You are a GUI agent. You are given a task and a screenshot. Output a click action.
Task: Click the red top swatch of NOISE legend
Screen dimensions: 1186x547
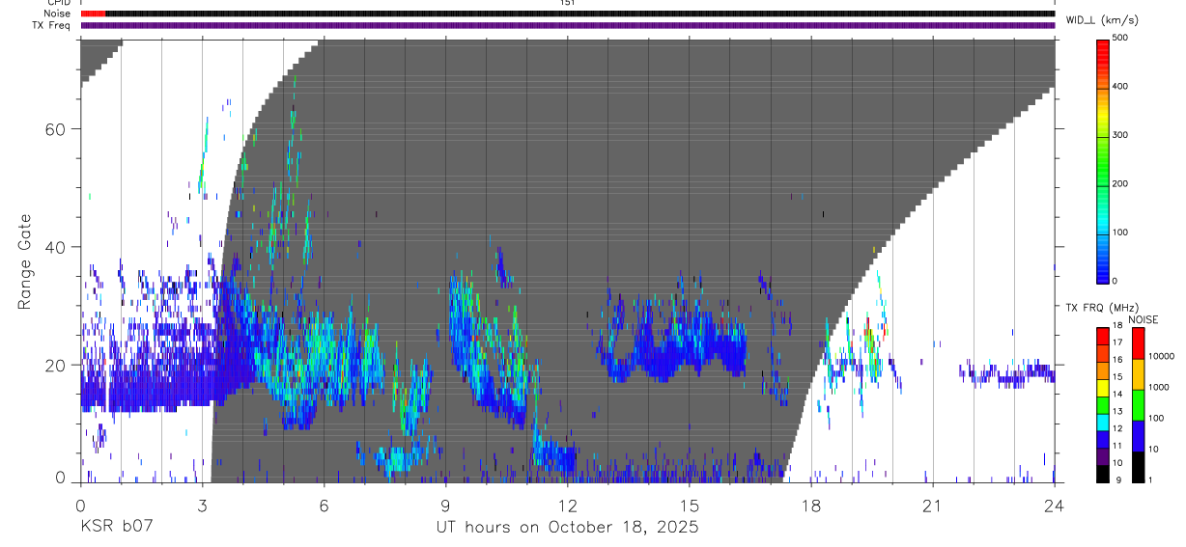[1138, 342]
